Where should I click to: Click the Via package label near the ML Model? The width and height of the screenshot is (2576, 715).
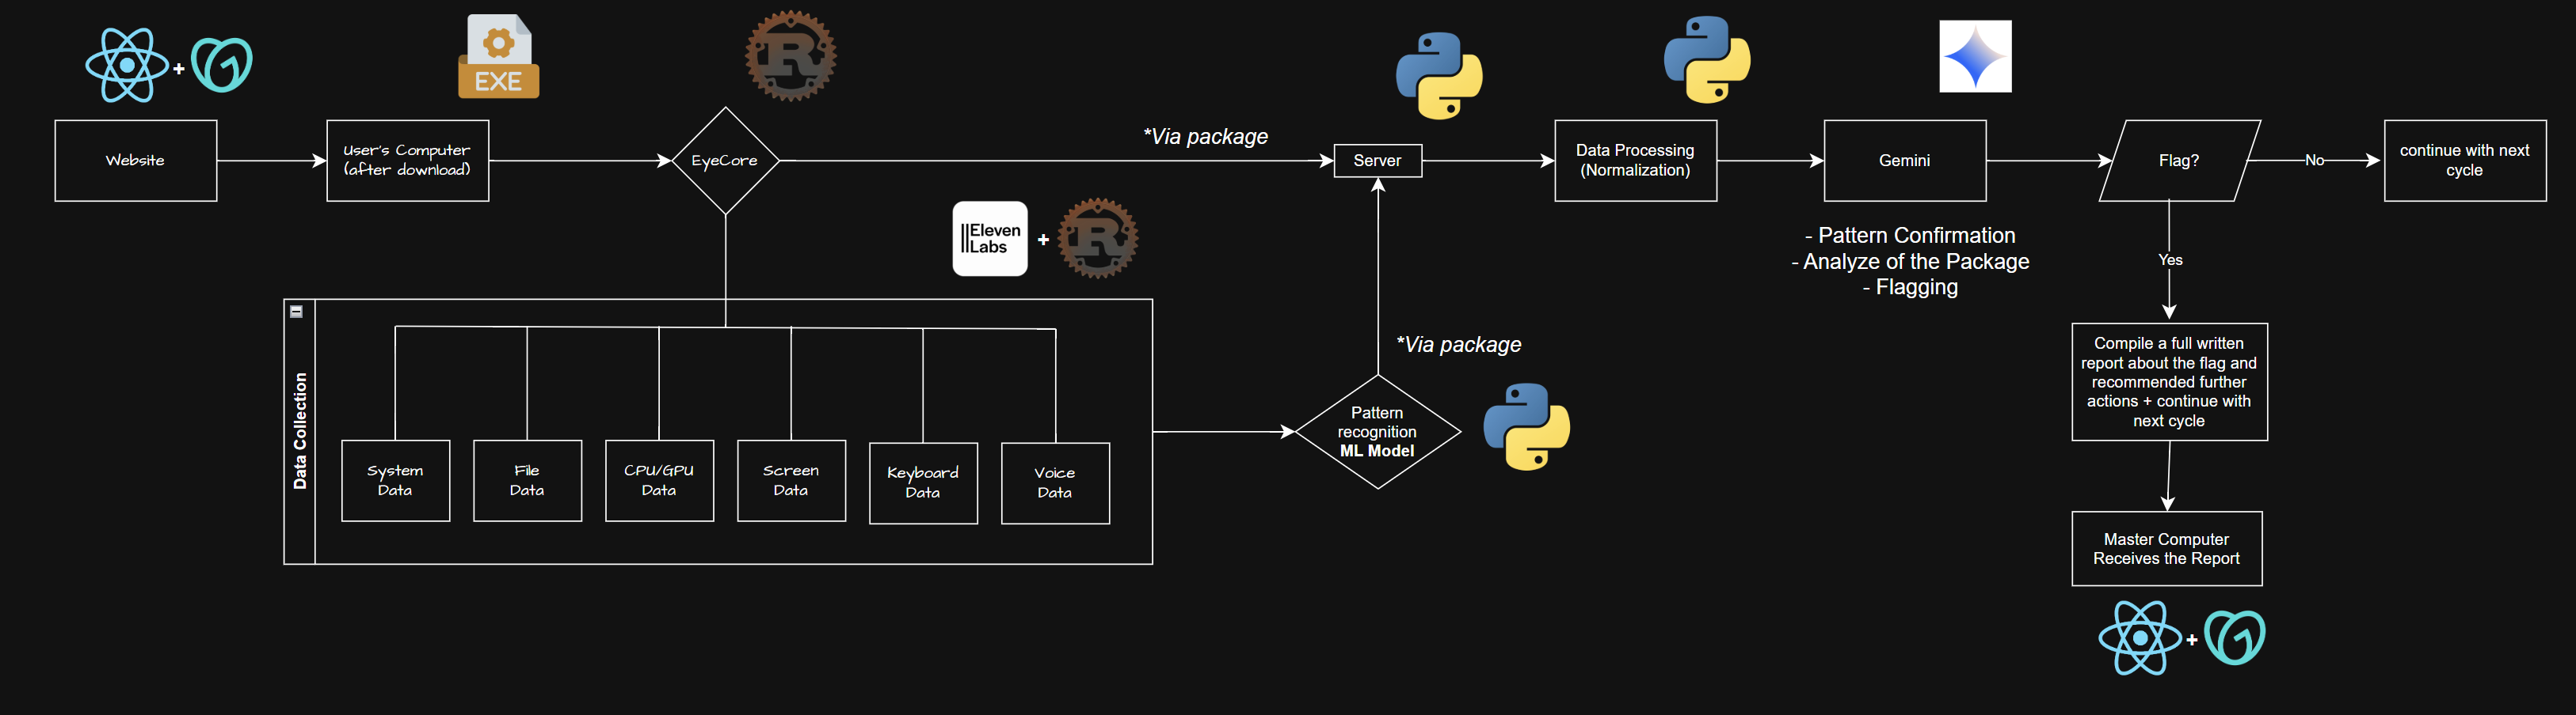click(x=1459, y=345)
